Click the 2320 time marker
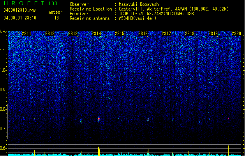245x156 pixels. pyautogui.click(x=236, y=34)
